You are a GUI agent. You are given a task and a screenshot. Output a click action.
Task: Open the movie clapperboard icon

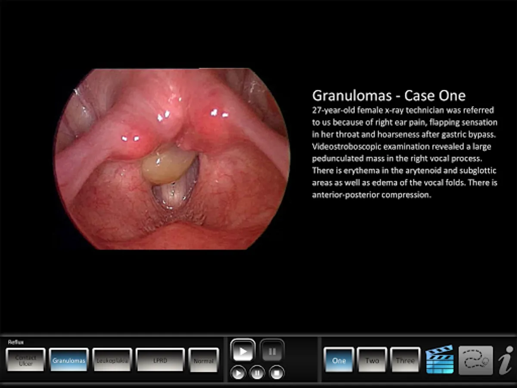pyautogui.click(x=439, y=359)
